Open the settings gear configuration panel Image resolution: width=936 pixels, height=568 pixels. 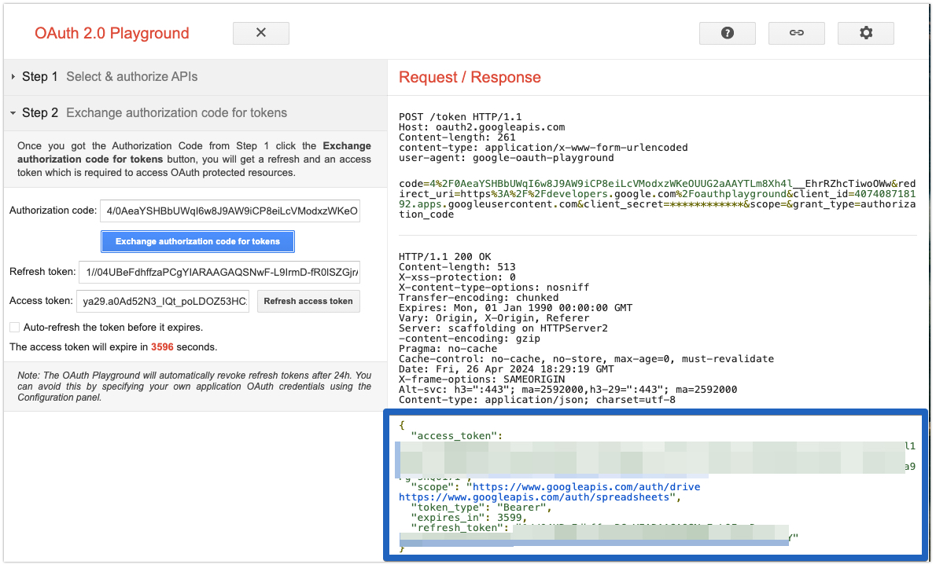coord(865,33)
